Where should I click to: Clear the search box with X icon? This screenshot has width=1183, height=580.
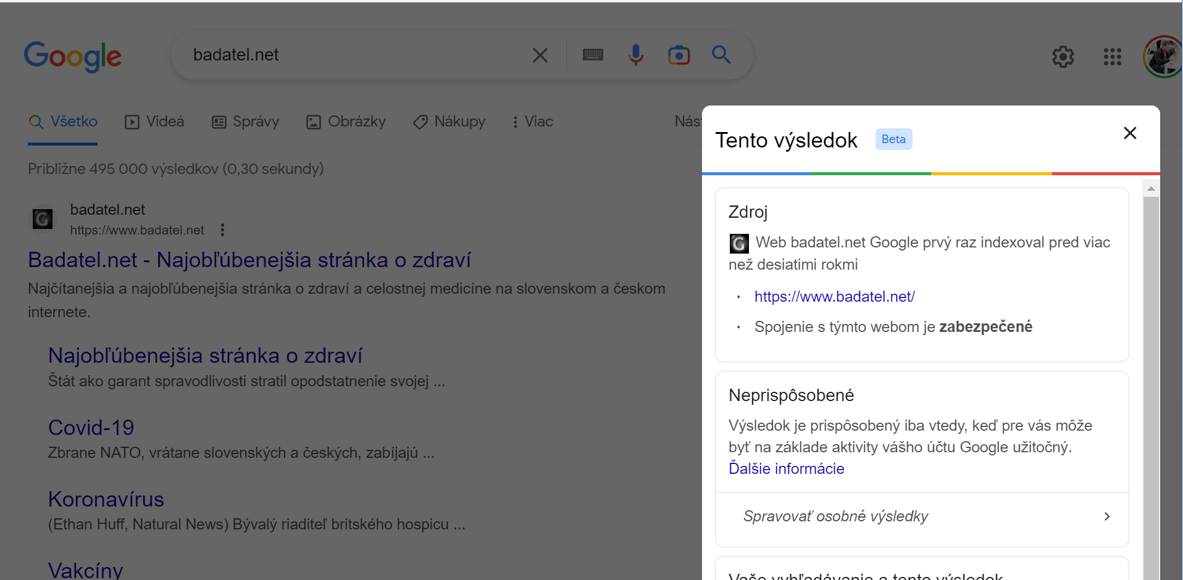540,56
